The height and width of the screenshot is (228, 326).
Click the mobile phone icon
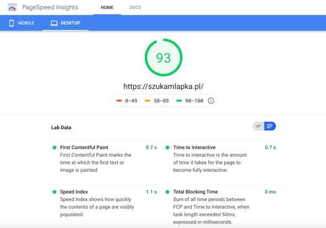[12, 23]
